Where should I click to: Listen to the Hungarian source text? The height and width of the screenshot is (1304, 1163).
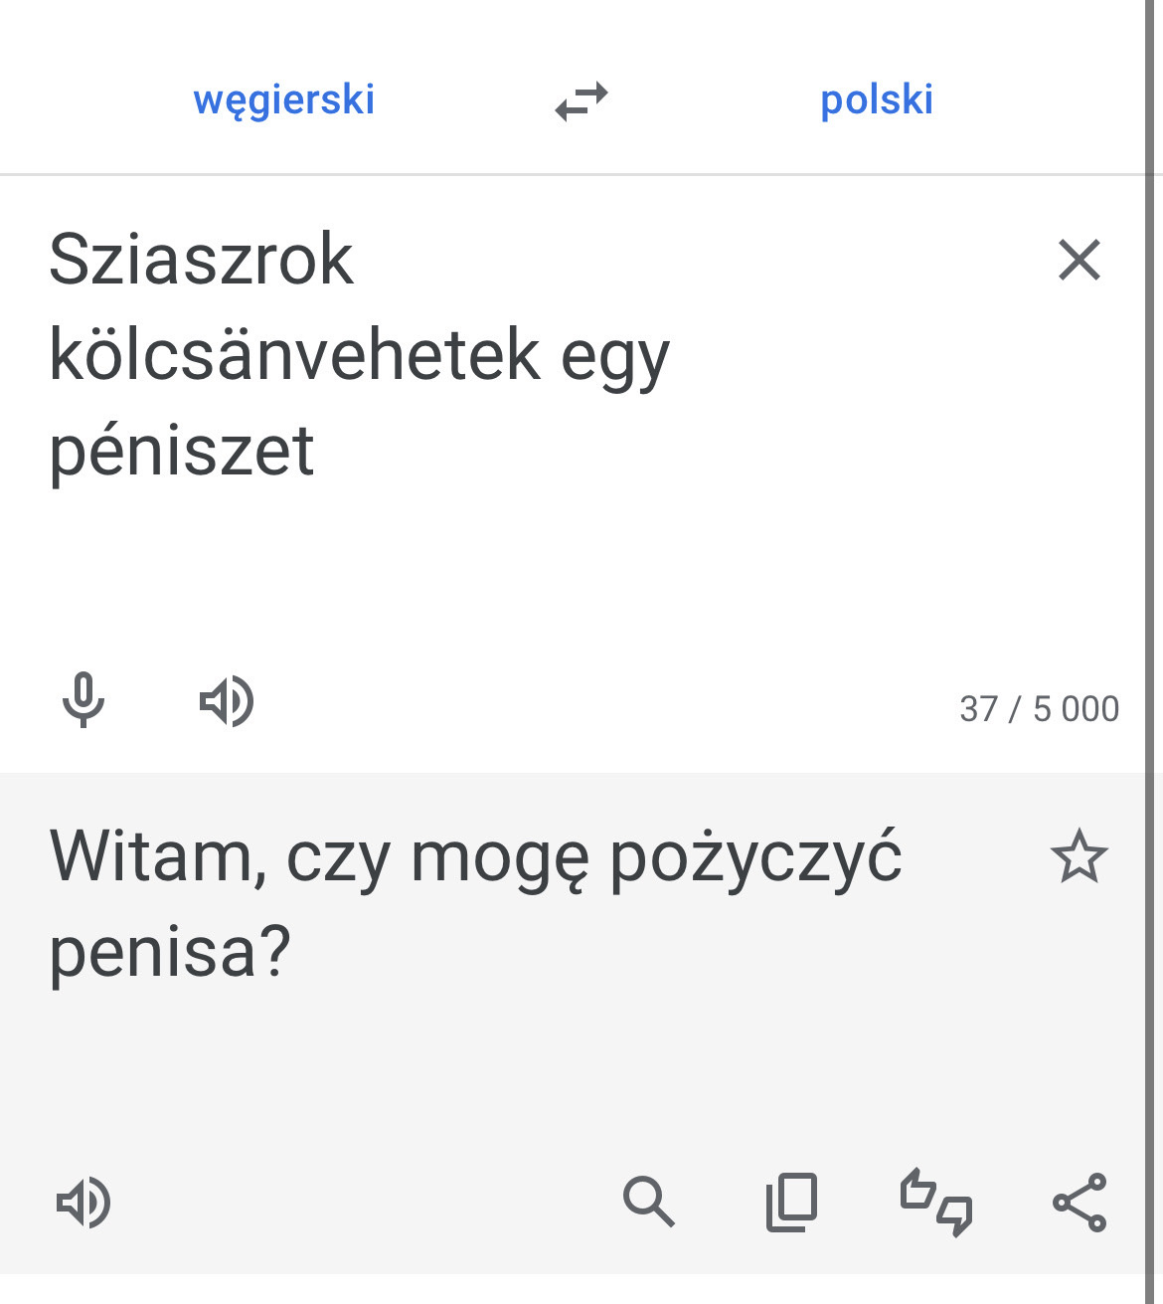point(227,701)
